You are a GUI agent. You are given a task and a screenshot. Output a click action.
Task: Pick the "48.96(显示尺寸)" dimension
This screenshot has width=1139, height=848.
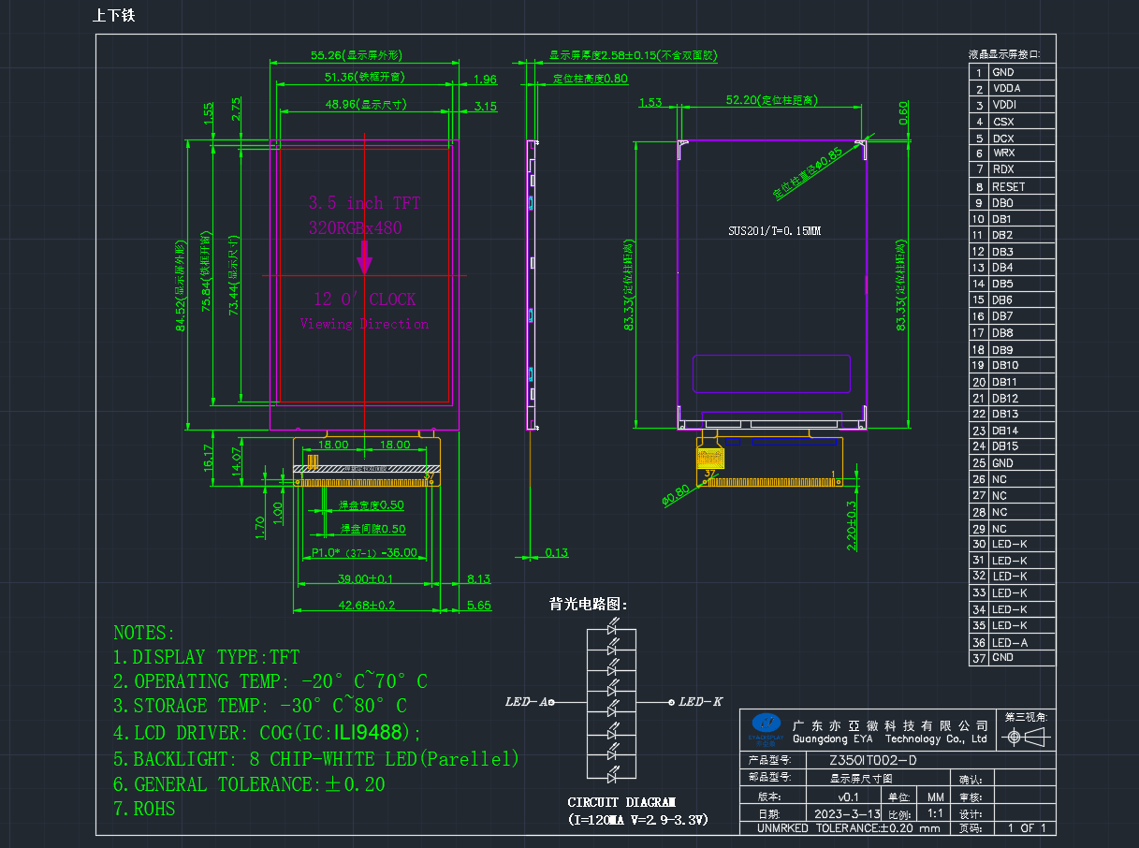366,105
